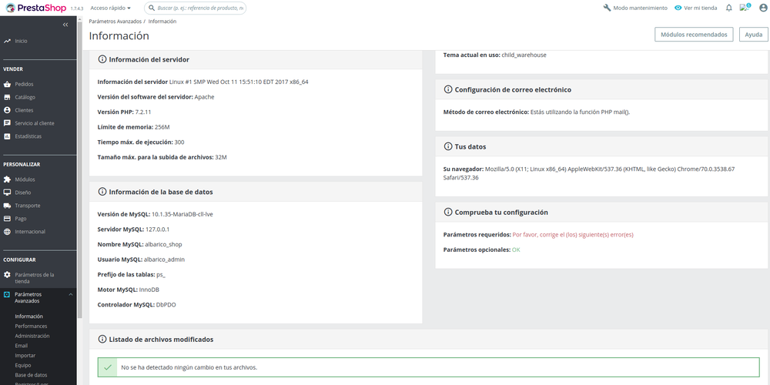Click the Parámetros de la tienda gear icon
The image size is (770, 385).
click(x=7, y=275)
